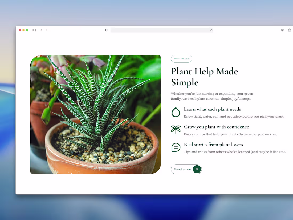This screenshot has width=293, height=220.
Task: Click the reload icon in the address bar
Action: pyautogui.click(x=211, y=30)
